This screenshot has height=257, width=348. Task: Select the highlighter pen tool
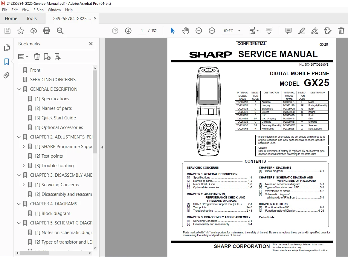point(301,30)
